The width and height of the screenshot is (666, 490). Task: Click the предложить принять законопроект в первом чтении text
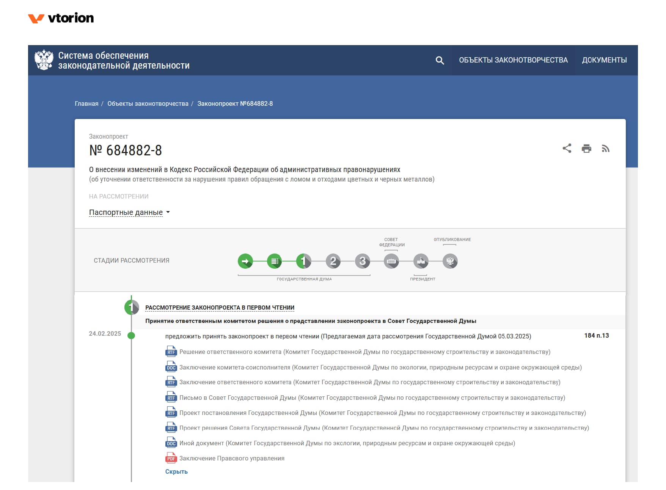point(348,336)
